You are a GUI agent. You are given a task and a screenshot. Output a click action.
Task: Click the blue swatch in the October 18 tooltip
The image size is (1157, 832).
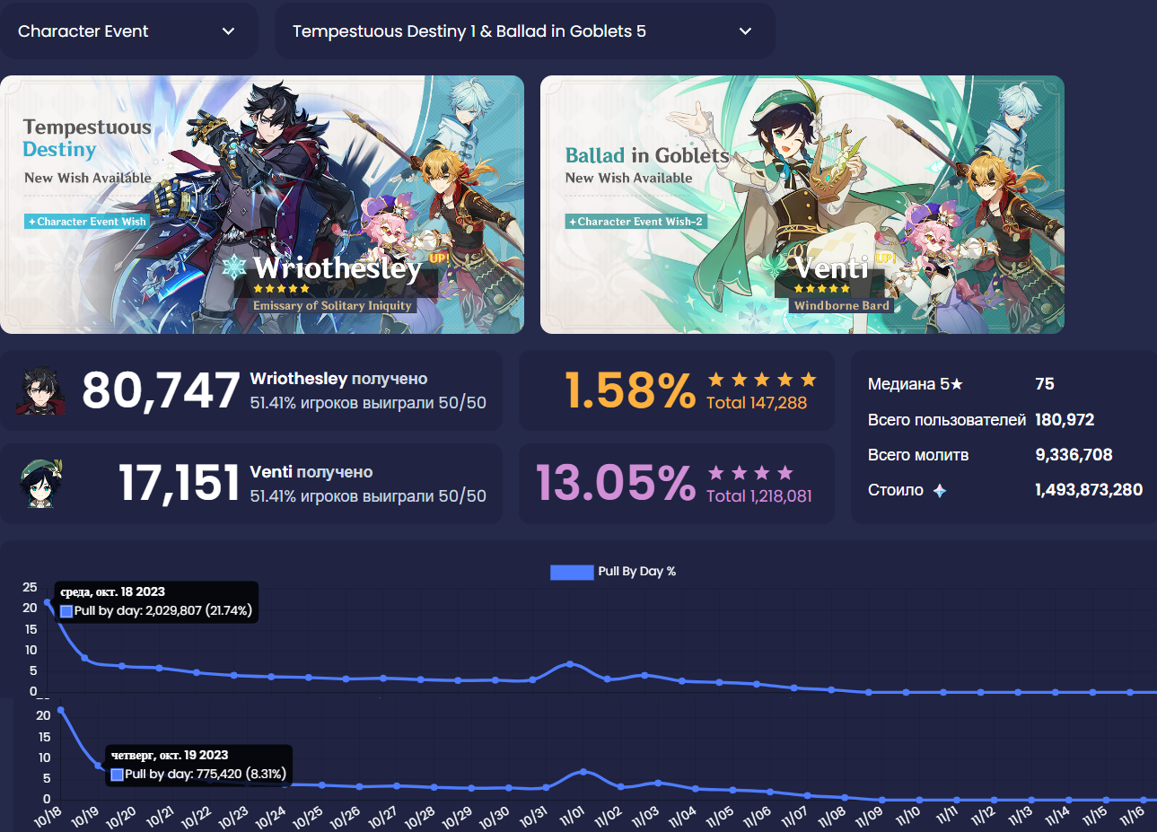[66, 611]
